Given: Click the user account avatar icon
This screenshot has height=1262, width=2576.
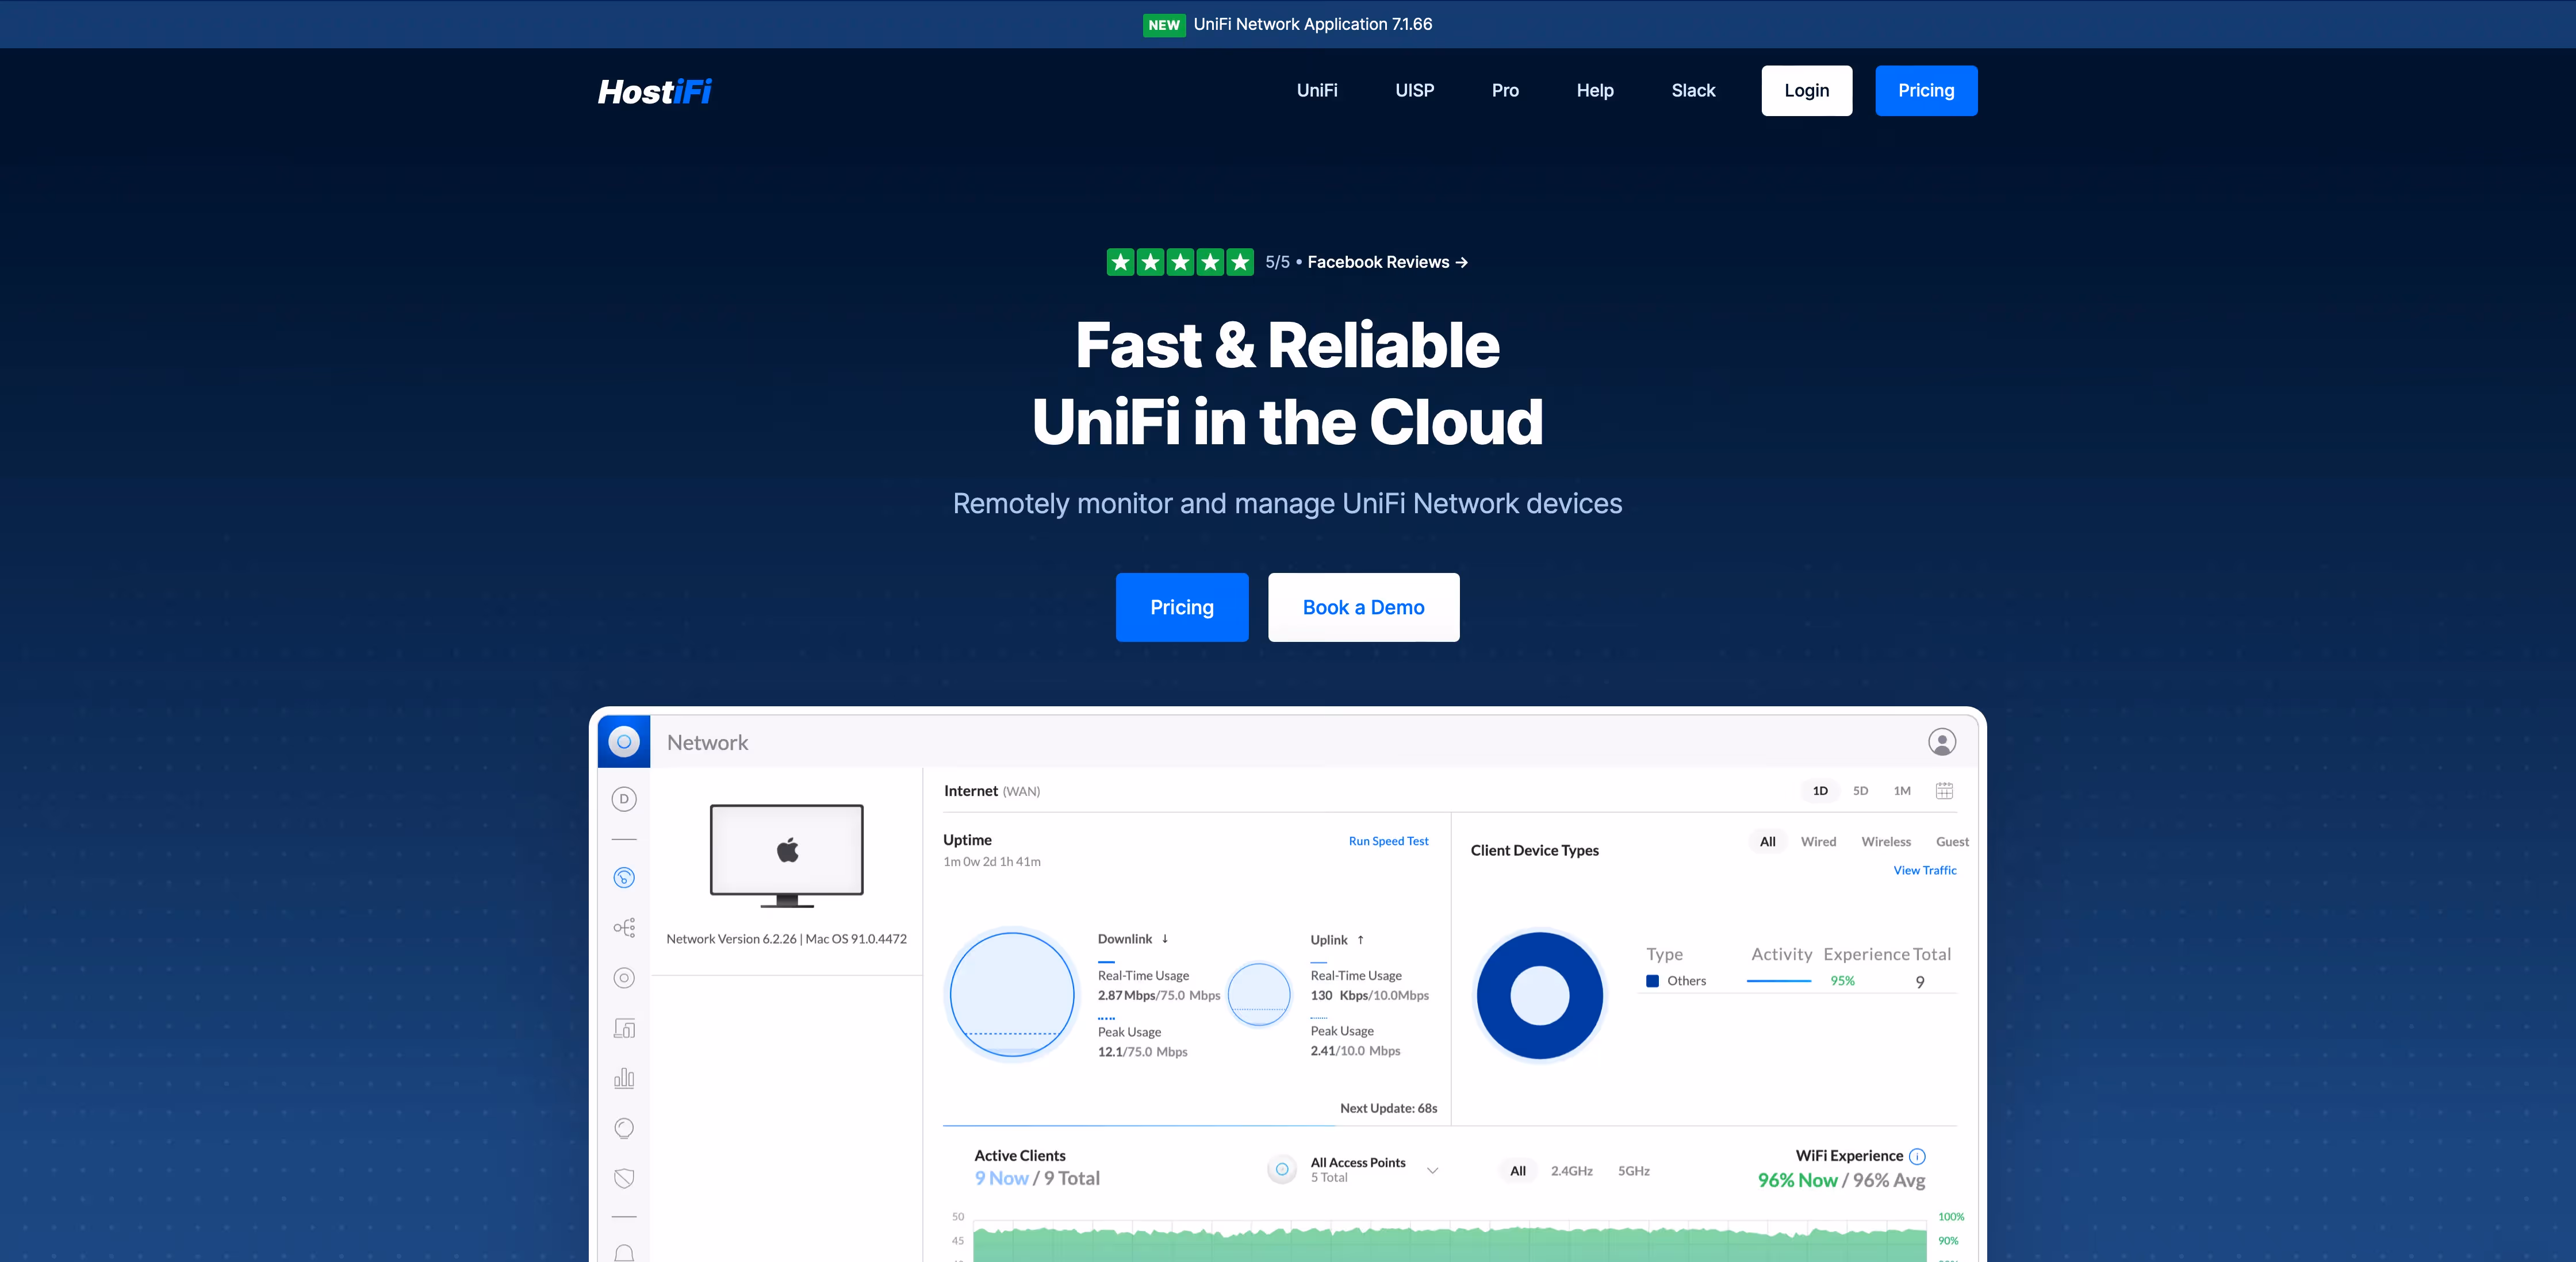Looking at the screenshot, I should coord(1942,741).
